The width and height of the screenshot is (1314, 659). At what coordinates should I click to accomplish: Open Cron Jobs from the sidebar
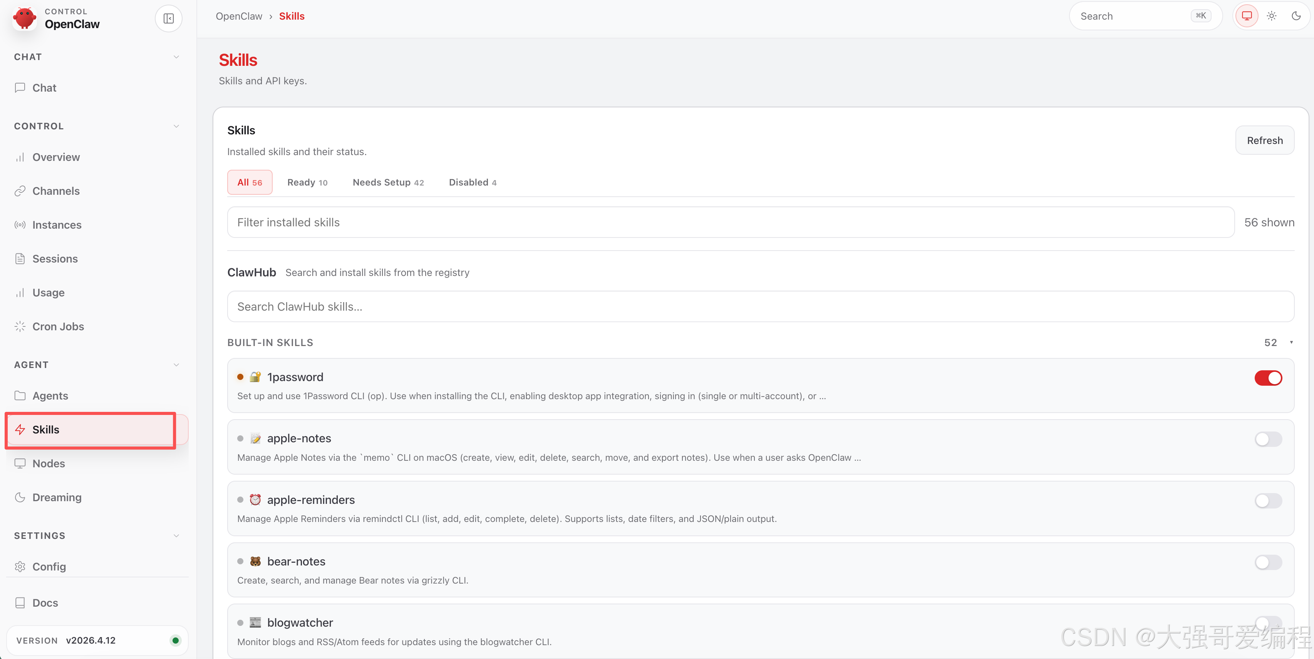[x=58, y=326]
